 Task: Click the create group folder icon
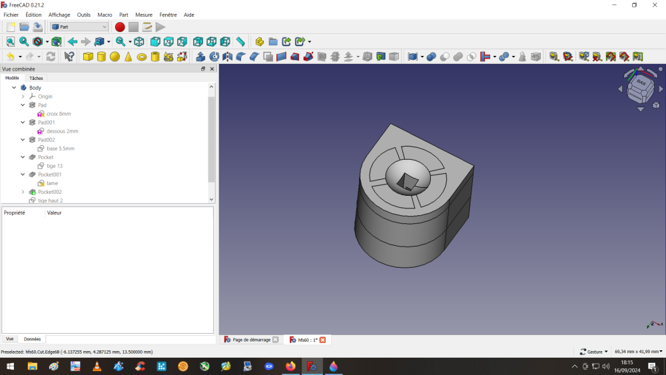273,41
